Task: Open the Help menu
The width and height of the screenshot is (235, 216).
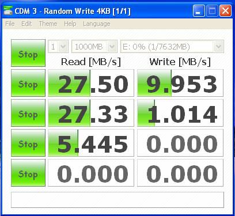Action: click(70, 24)
